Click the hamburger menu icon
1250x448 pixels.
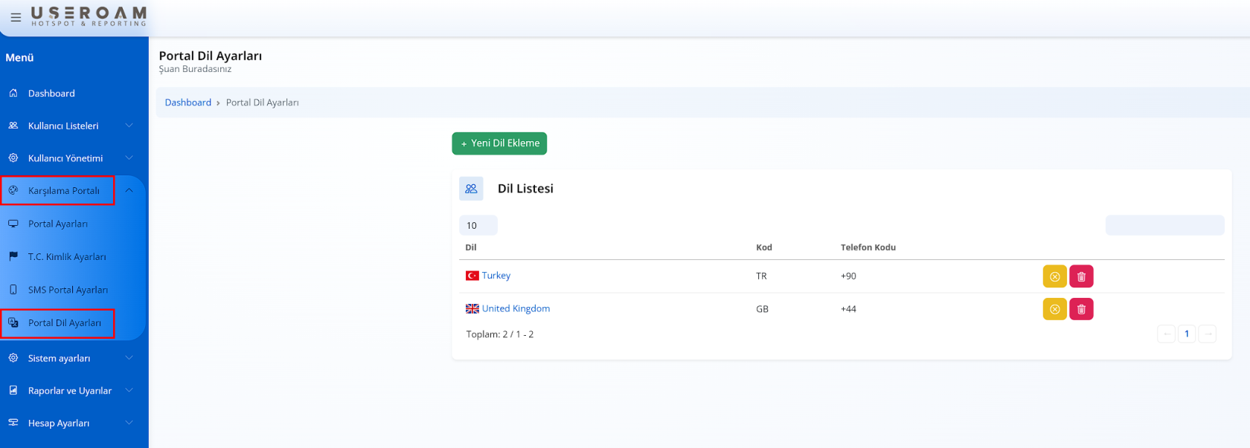(16, 17)
